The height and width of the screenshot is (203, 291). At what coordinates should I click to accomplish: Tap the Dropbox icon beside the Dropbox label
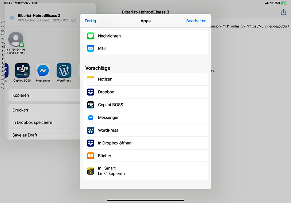[91, 92]
